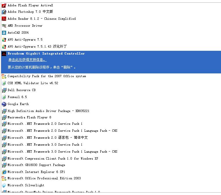Select Macromedia Flash Player 8 entry
The width and height of the screenshot is (221, 195).
pos(30,117)
